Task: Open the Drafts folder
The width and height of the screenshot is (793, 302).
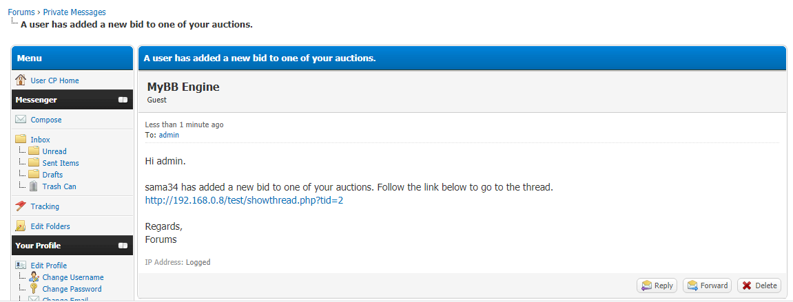Action: click(x=52, y=175)
